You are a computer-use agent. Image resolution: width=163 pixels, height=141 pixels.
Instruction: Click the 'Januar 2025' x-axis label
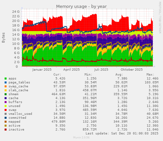click(x=42, y=70)
